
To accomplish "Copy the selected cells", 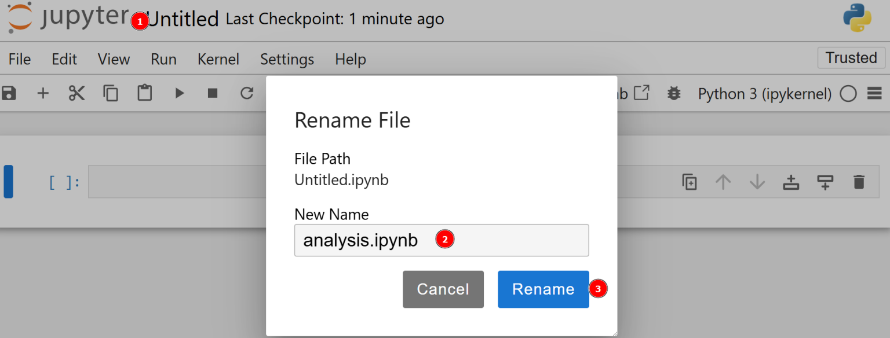I will click(111, 93).
